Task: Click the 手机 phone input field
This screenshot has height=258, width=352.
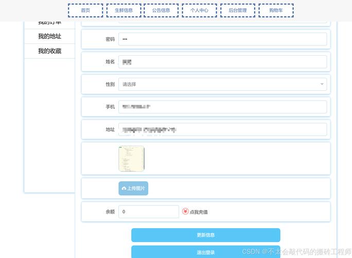Action: 222,107
